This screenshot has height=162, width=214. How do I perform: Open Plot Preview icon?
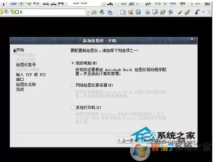tap(155, 12)
